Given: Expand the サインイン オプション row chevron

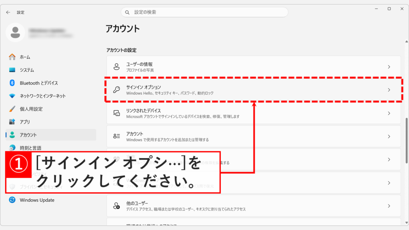Looking at the screenshot, I should [x=389, y=90].
